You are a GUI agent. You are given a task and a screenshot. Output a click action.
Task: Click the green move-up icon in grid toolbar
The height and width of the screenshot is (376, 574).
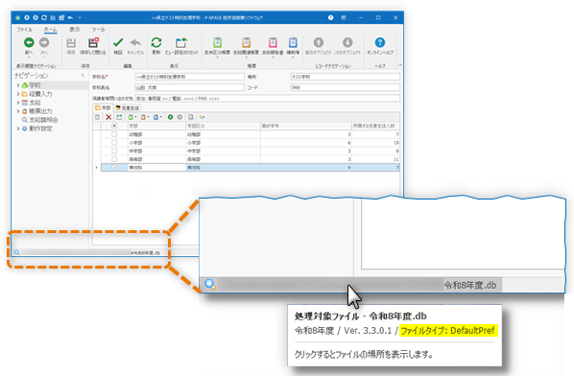170,117
